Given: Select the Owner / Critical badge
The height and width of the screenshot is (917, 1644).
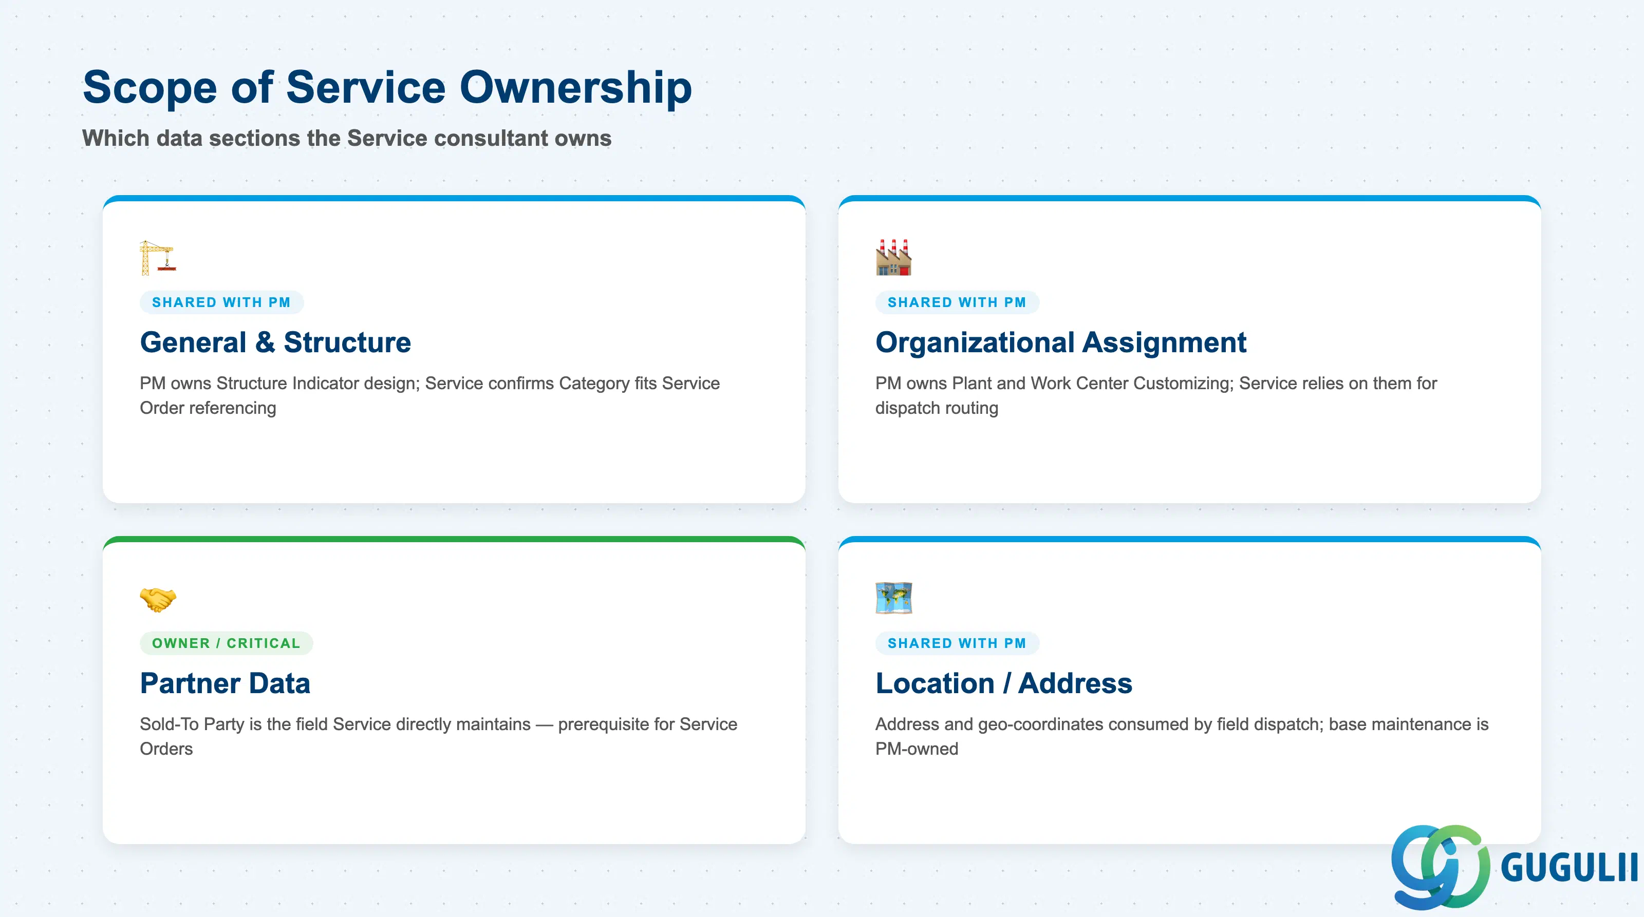Looking at the screenshot, I should 226,643.
